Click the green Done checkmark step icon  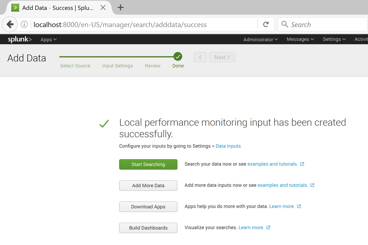(178, 57)
